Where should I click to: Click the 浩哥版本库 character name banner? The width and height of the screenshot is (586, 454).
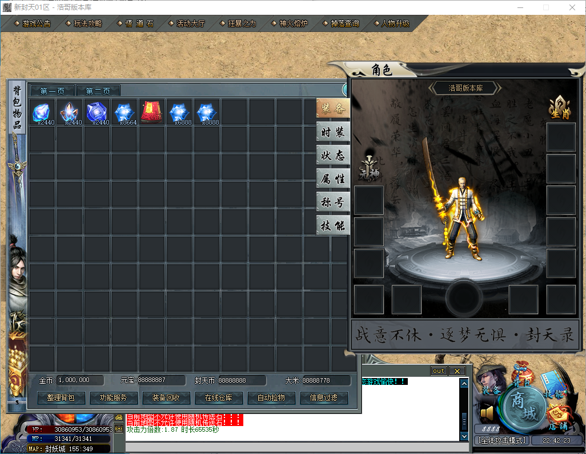(465, 88)
